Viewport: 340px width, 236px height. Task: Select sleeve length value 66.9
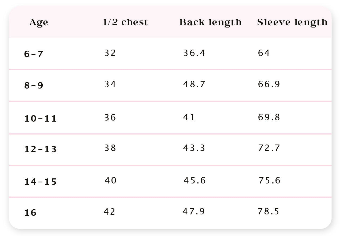[269, 84]
